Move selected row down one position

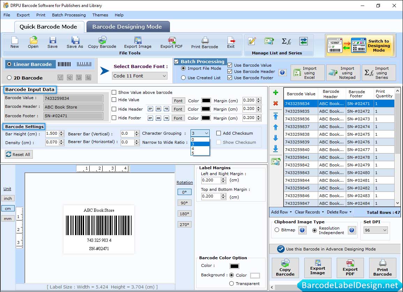[x=276, y=138]
